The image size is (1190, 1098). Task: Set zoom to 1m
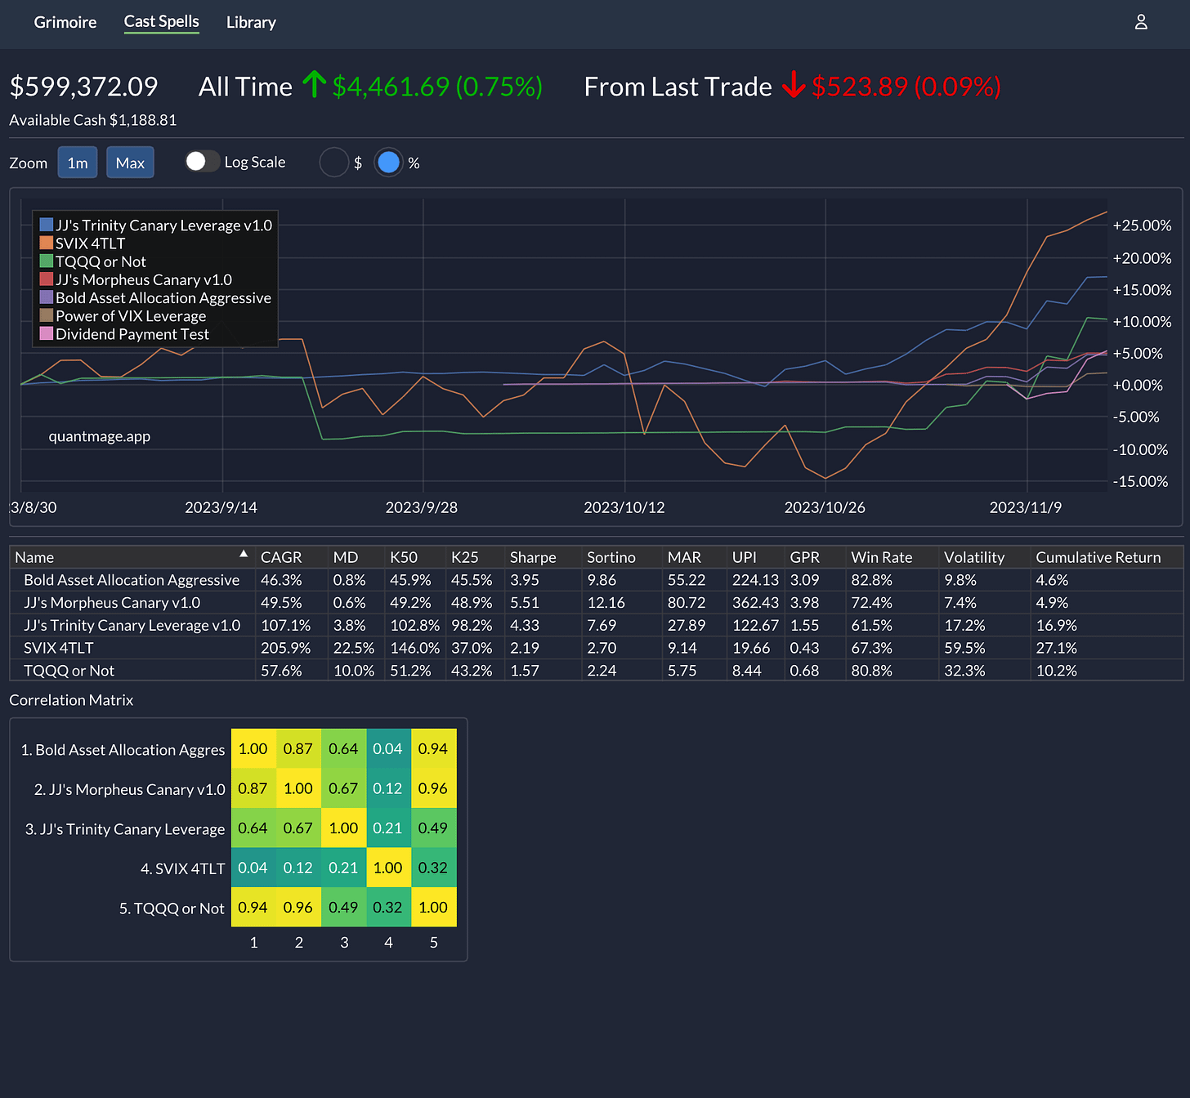[78, 163]
